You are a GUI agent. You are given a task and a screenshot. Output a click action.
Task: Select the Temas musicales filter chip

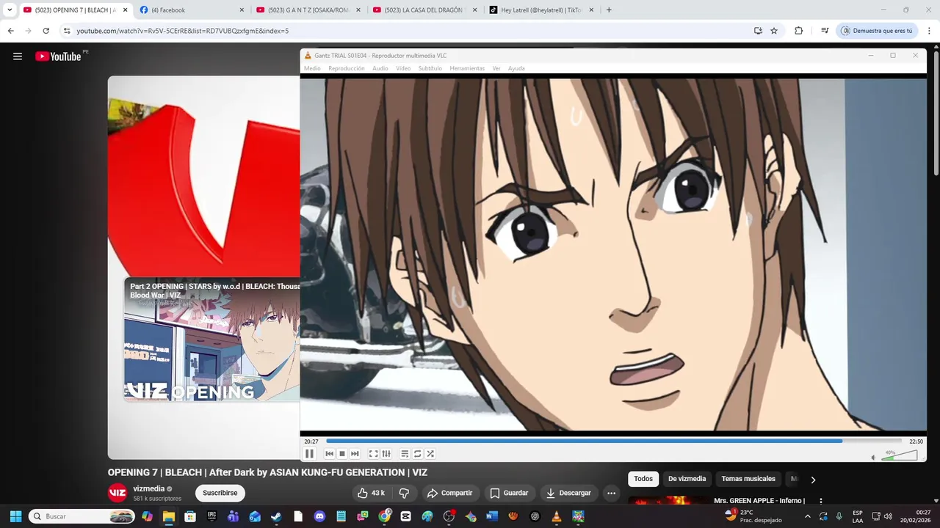pyautogui.click(x=748, y=479)
